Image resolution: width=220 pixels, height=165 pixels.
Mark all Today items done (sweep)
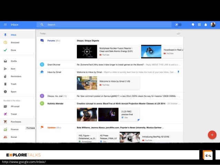click(x=178, y=34)
